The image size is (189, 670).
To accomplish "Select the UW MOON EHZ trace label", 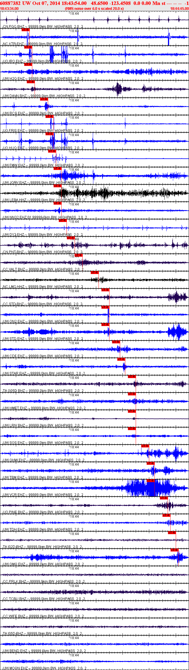I will coord(15,668).
